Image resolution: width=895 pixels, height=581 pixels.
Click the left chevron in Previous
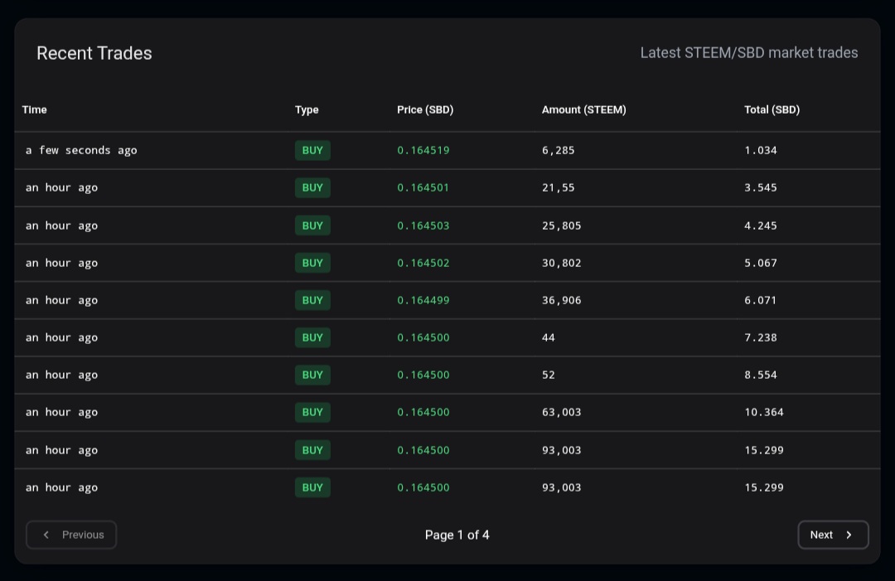46,535
